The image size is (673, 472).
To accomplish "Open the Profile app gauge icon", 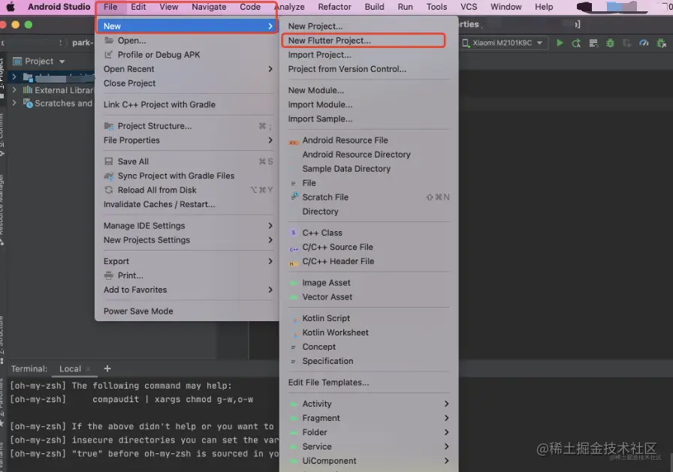I will pyautogui.click(x=644, y=43).
